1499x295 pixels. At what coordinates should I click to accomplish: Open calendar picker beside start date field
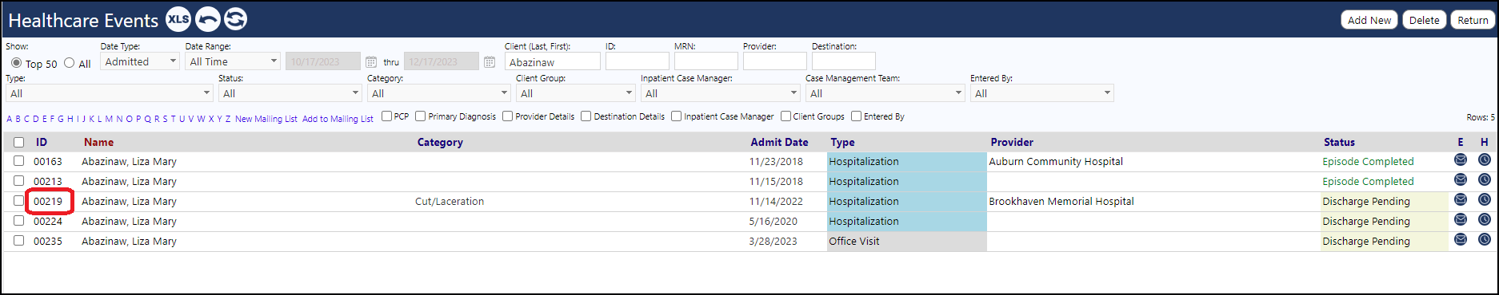[371, 62]
